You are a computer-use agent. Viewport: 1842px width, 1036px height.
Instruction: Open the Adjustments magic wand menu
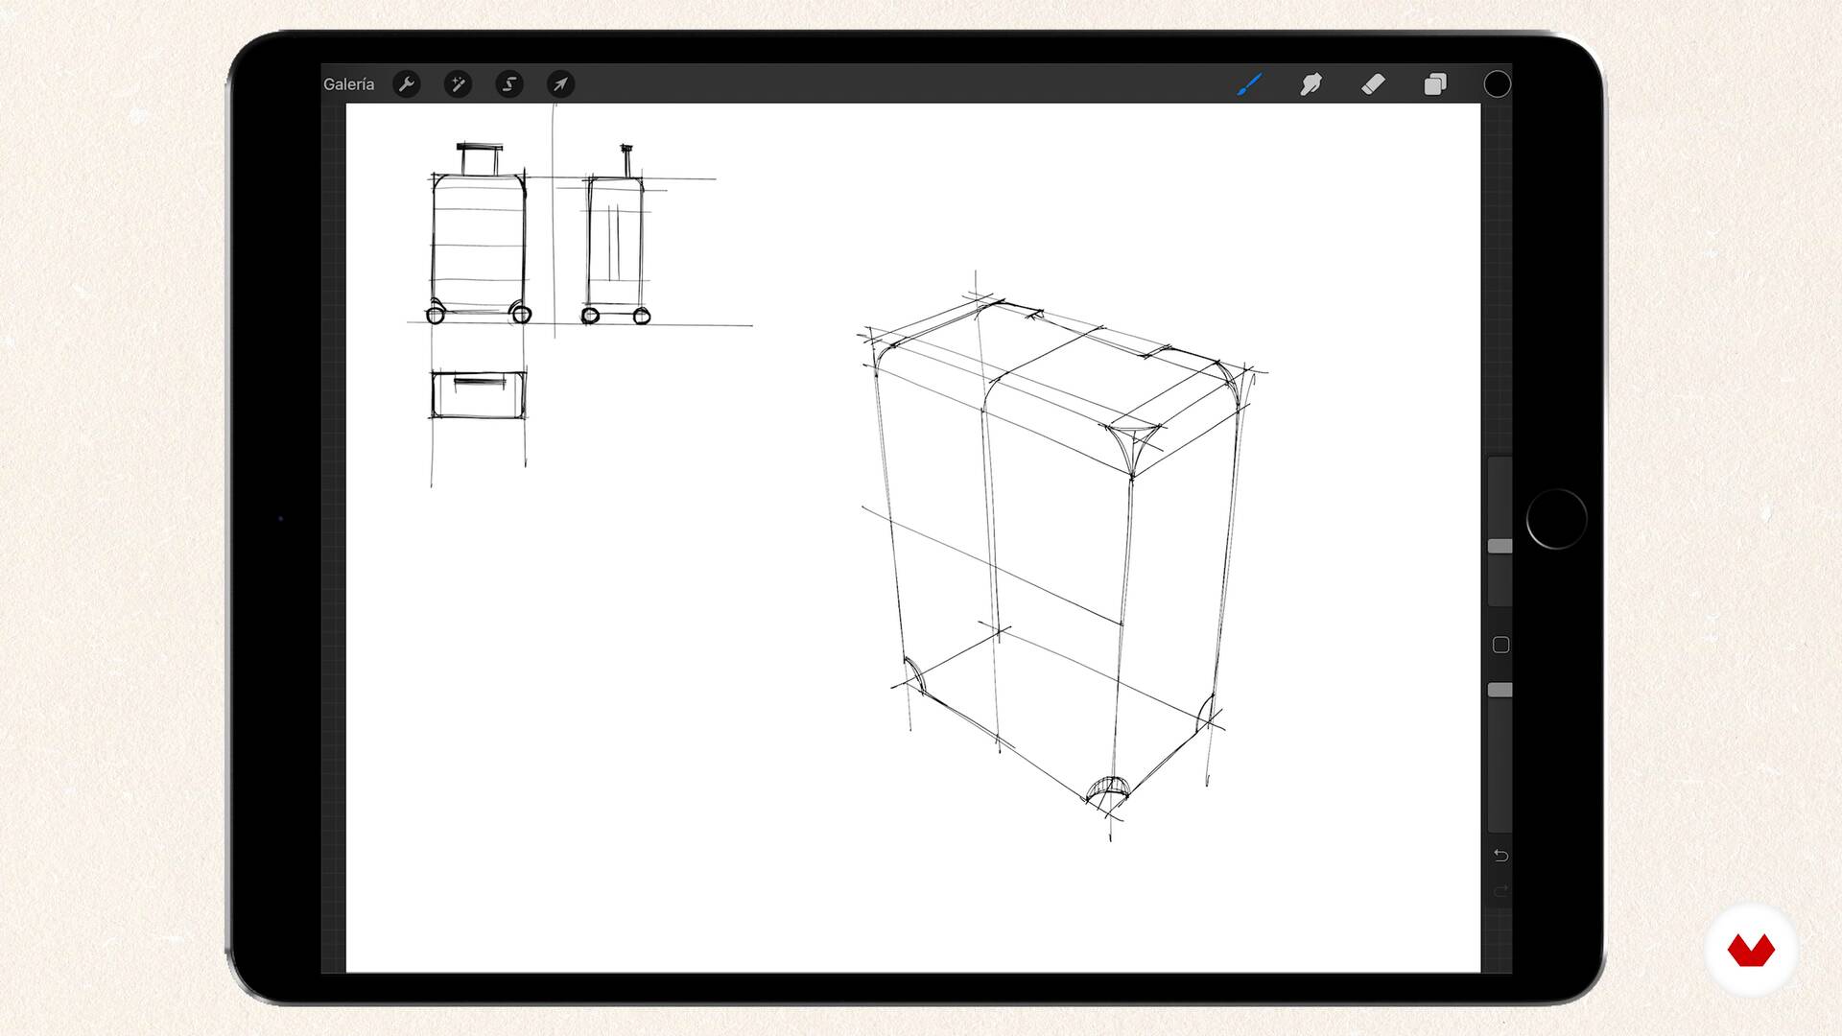[x=458, y=84]
